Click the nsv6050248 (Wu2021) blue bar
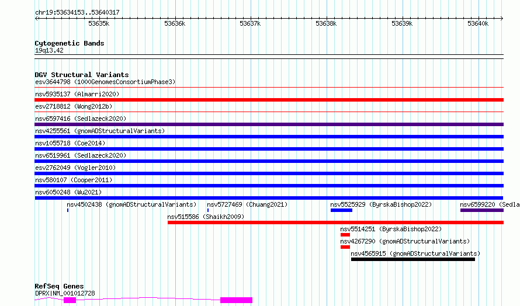Viewport: 520px width, 306px height. click(x=269, y=198)
